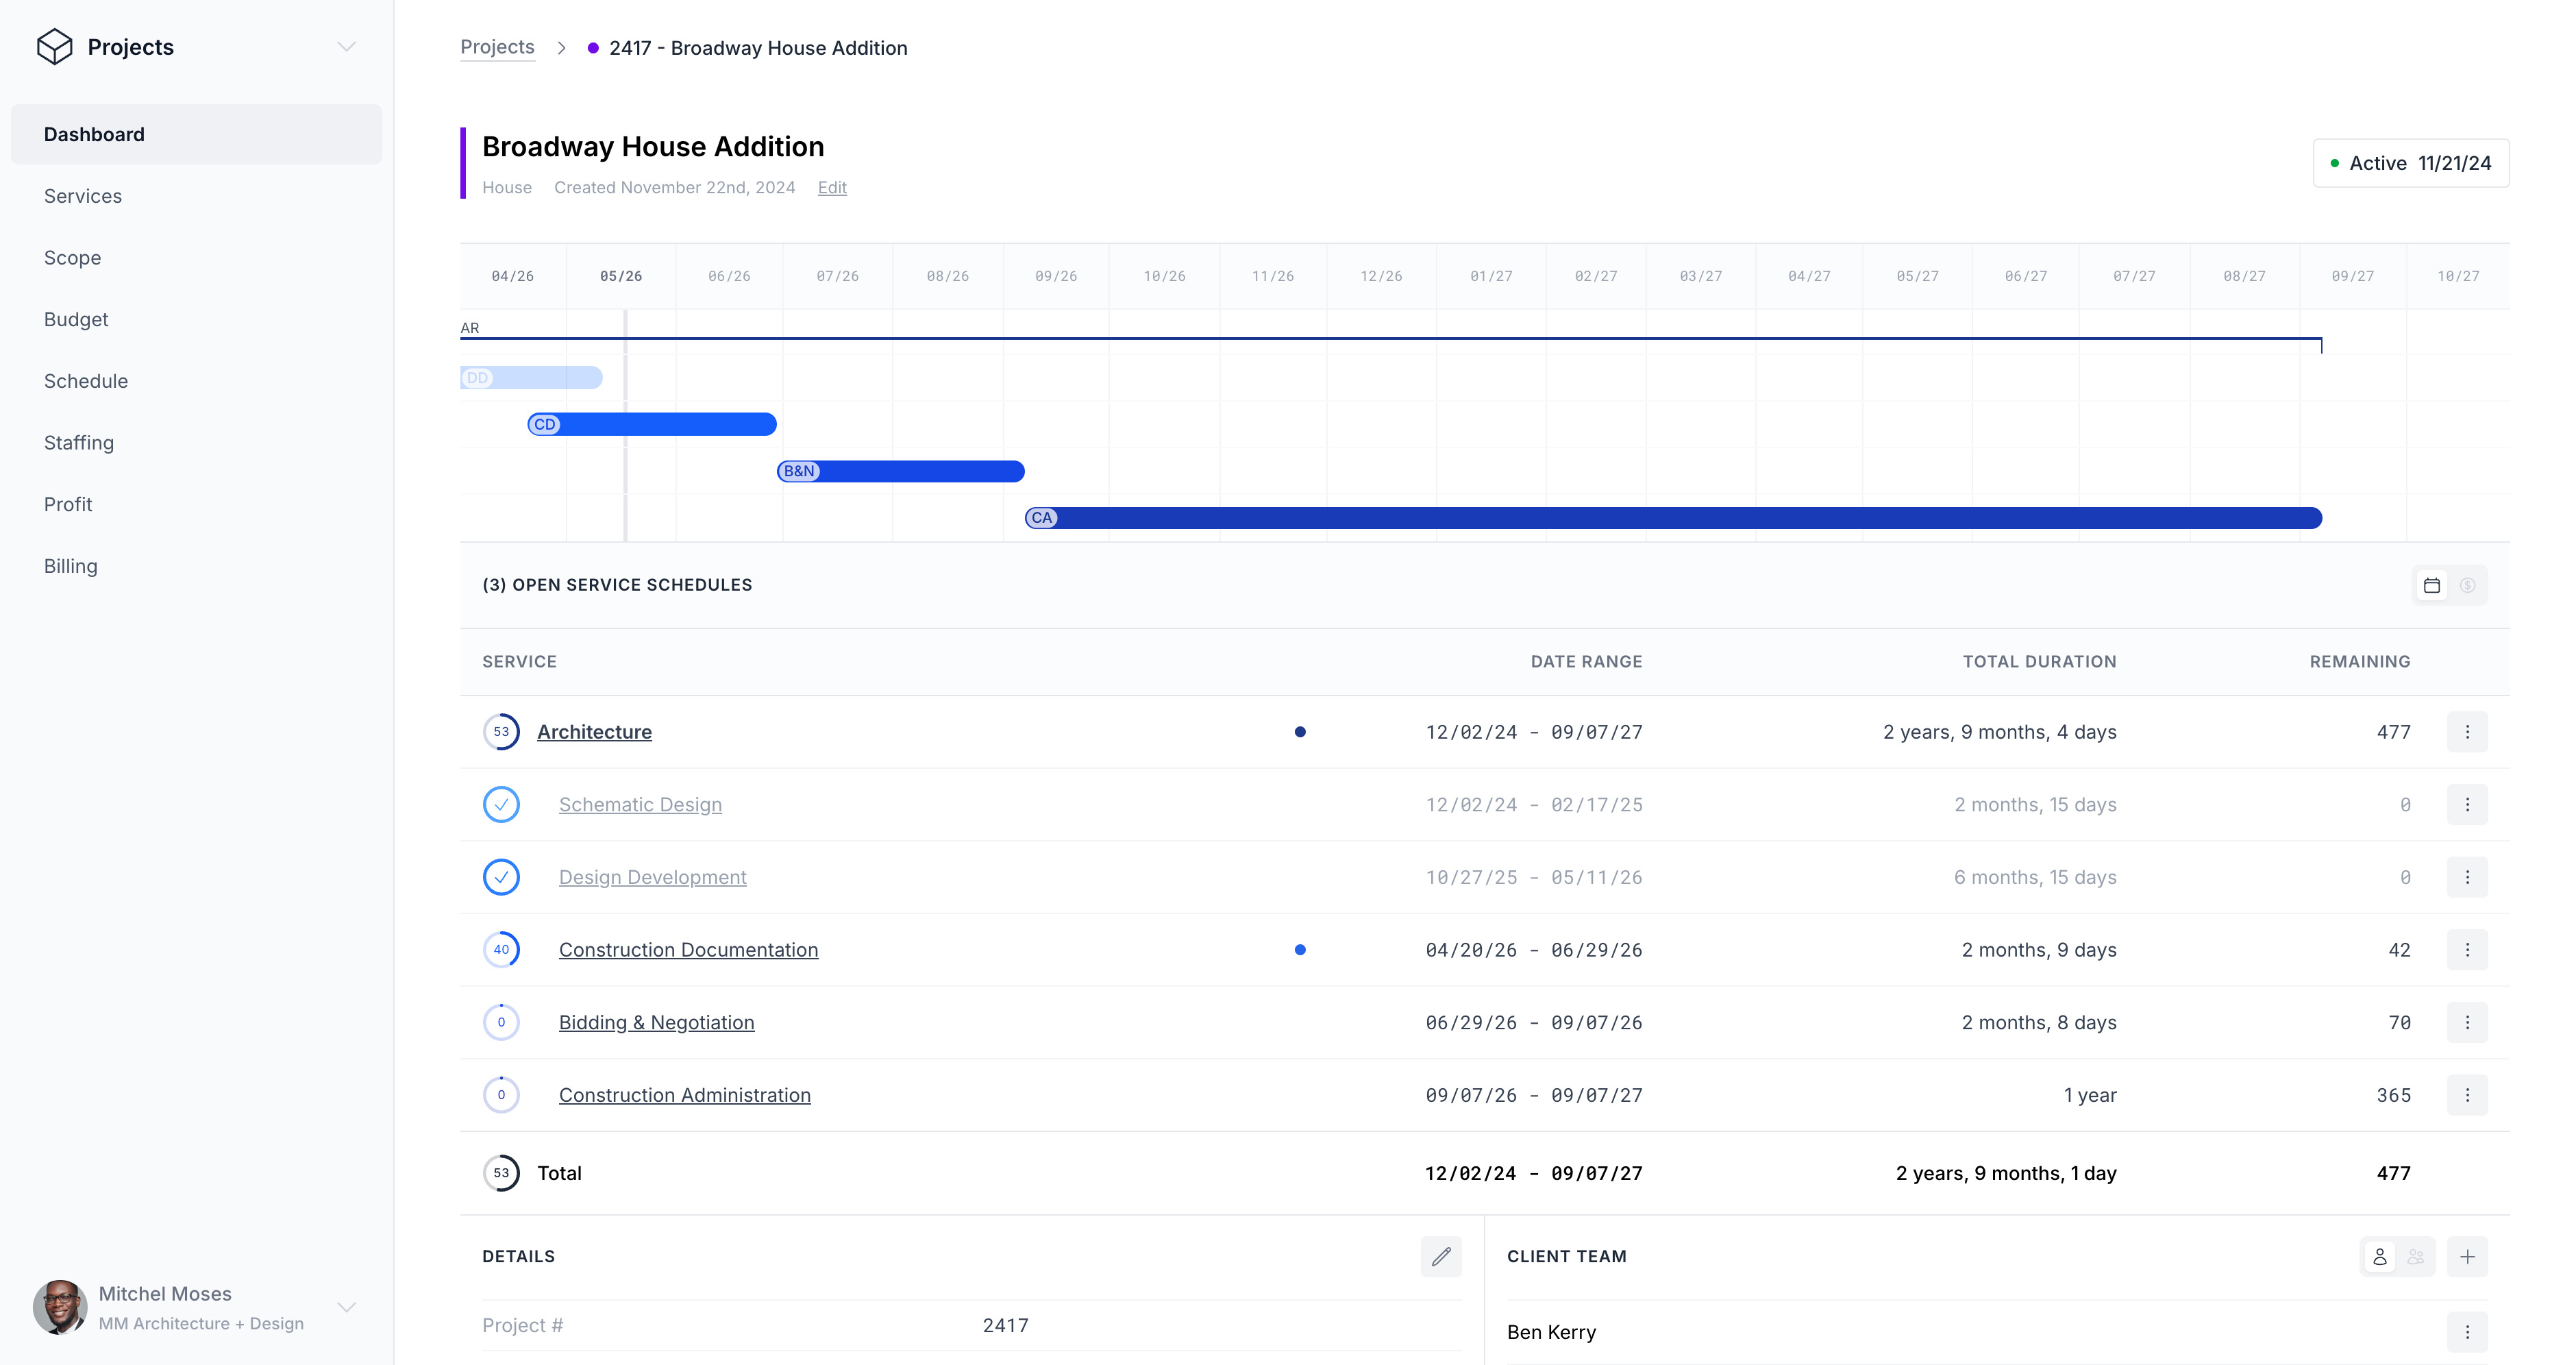Image resolution: width=2576 pixels, height=1365 pixels.
Task: Open the Scope section
Action: (72, 258)
